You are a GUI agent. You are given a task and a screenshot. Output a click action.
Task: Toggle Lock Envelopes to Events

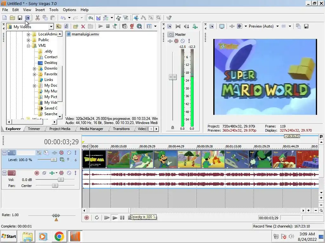click(x=118, y=18)
